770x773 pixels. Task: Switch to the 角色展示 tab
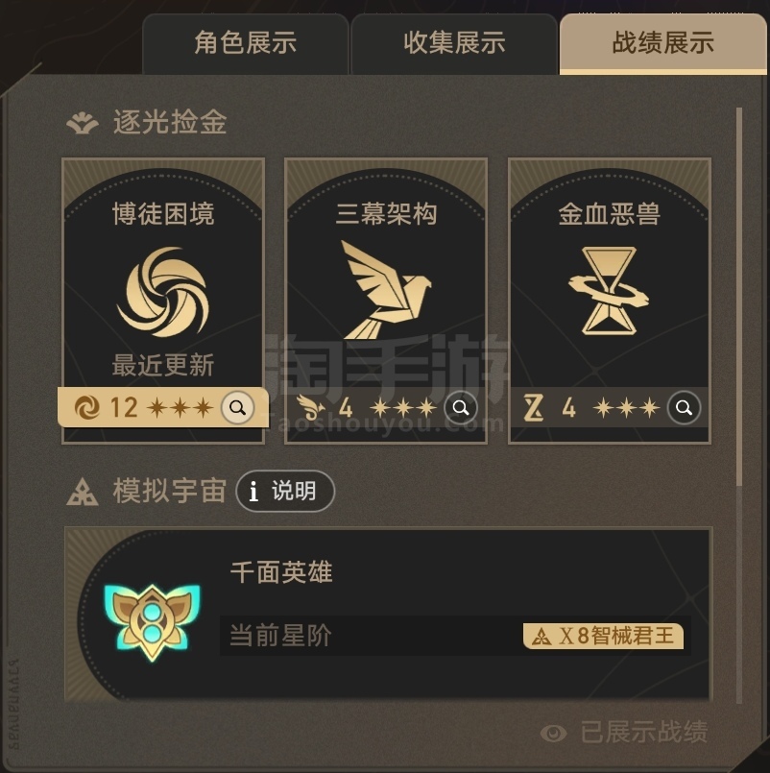click(x=246, y=43)
